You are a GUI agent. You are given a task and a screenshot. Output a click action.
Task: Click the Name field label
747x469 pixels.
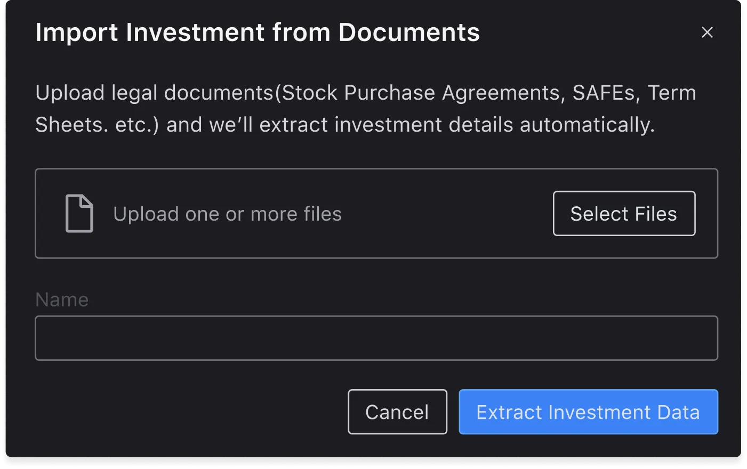pyautogui.click(x=62, y=299)
